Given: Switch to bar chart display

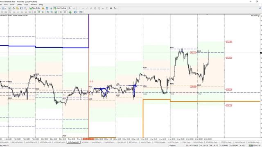Looking at the screenshot, I should (x=35, y=12).
